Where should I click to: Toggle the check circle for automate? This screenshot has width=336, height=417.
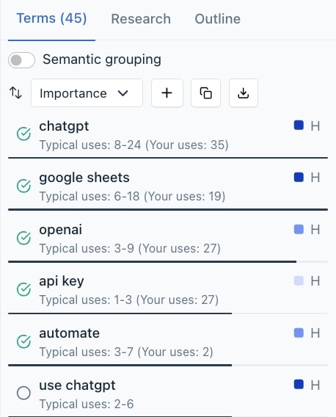23,341
